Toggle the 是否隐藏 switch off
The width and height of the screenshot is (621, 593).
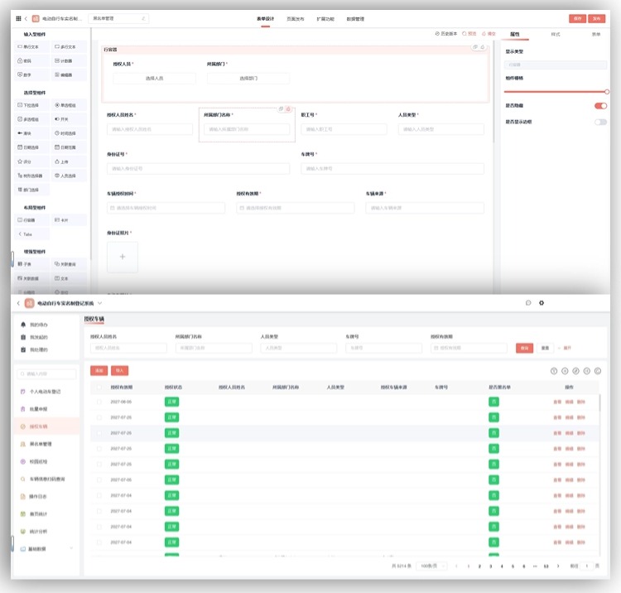tap(600, 106)
